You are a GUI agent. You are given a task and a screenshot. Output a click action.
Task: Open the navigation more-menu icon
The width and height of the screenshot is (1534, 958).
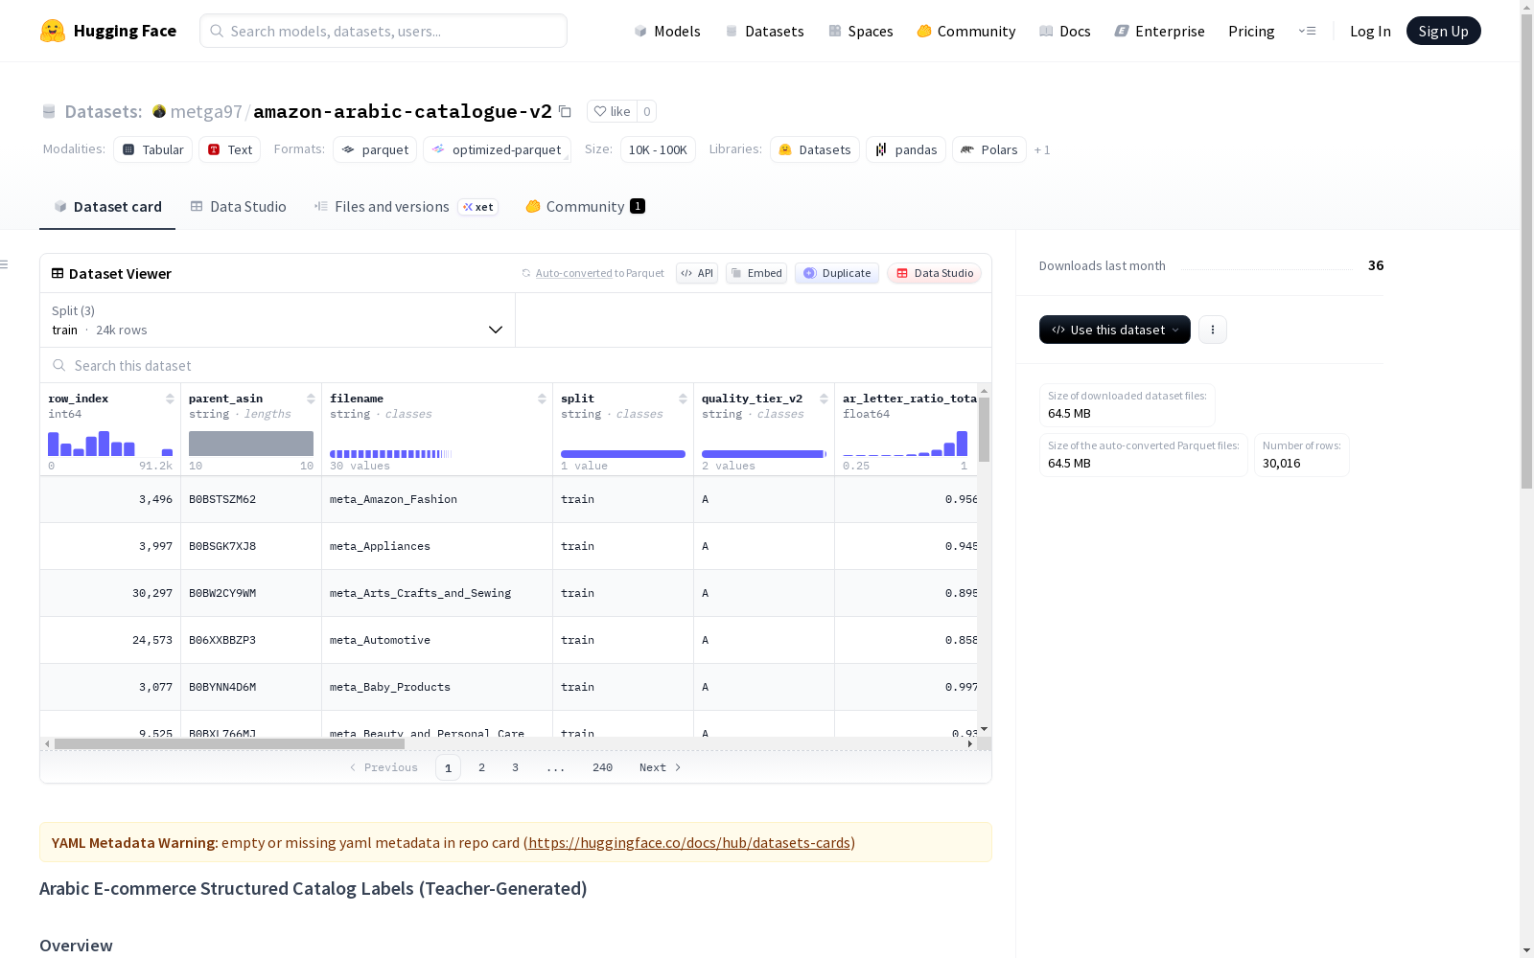click(1307, 31)
